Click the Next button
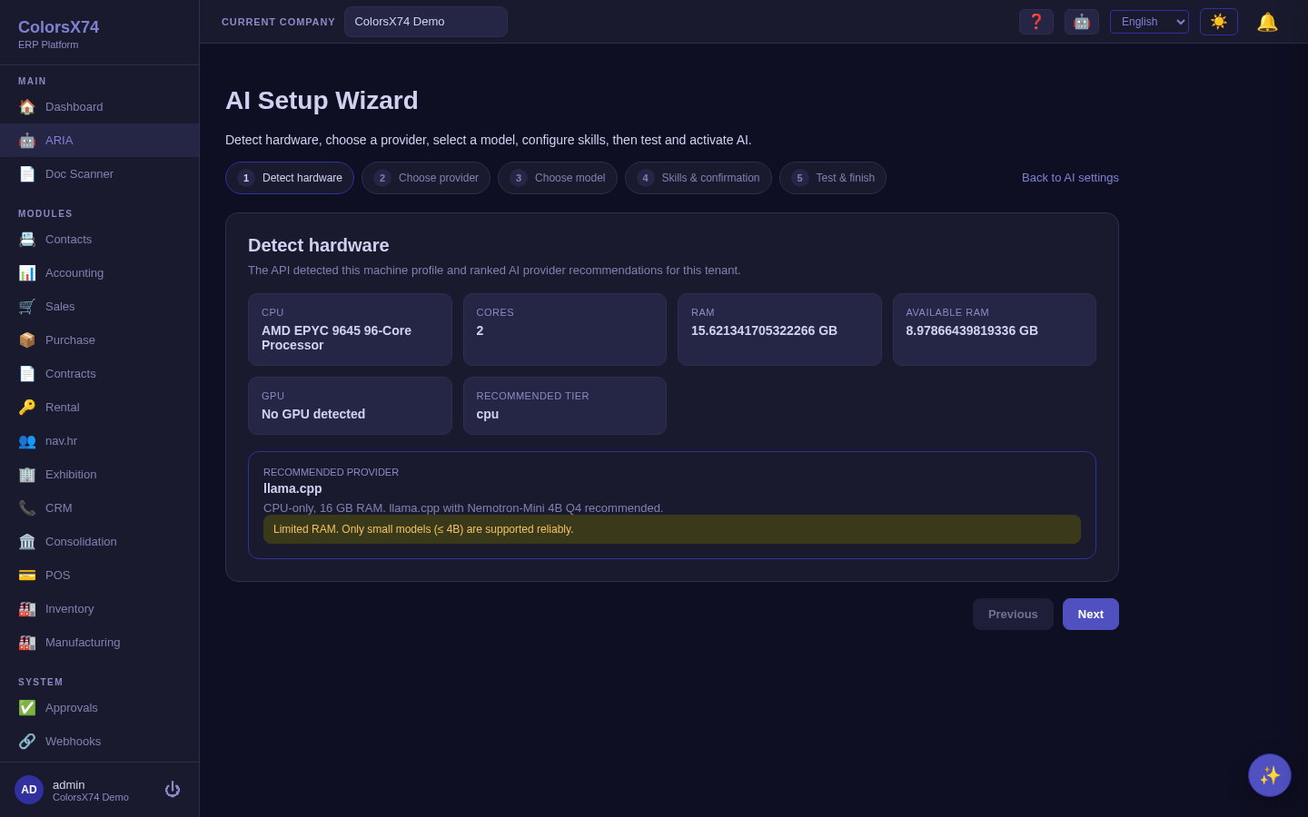This screenshot has height=817, width=1308. click(1091, 615)
